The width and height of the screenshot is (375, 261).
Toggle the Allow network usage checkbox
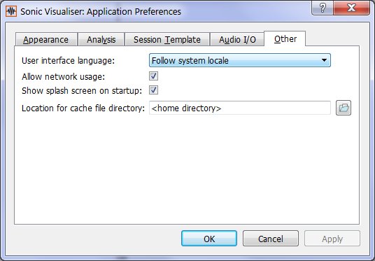coord(153,76)
